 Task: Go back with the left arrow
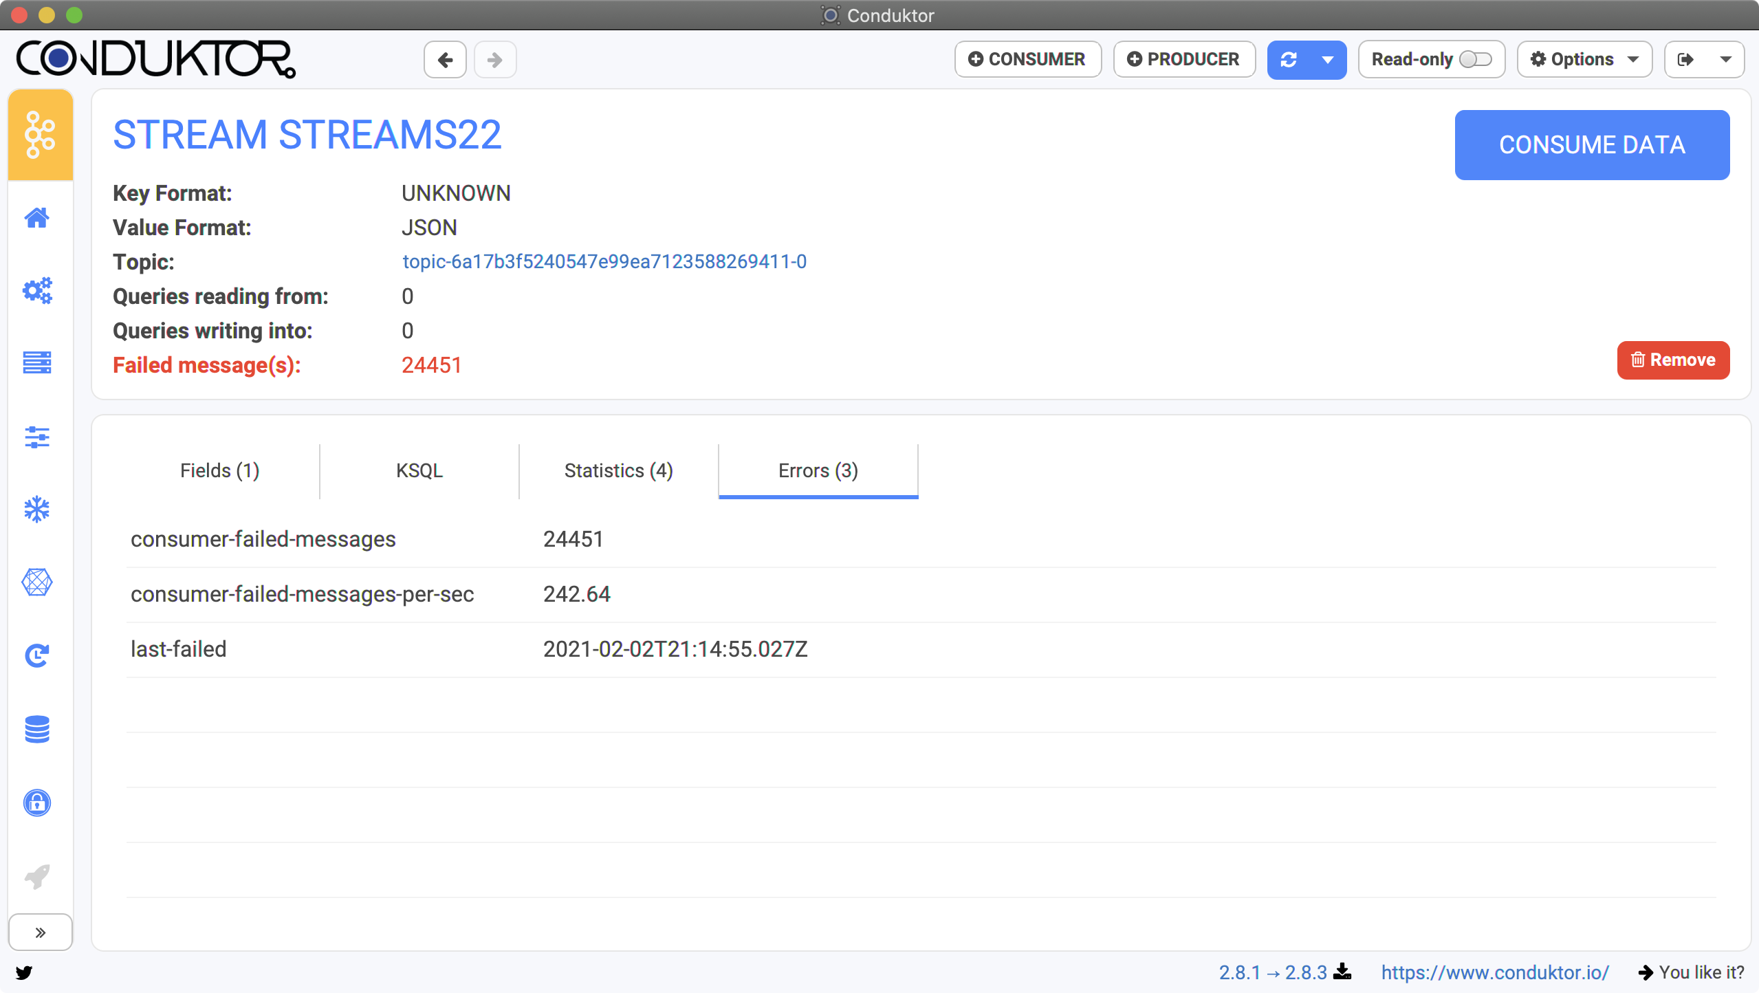coord(445,60)
